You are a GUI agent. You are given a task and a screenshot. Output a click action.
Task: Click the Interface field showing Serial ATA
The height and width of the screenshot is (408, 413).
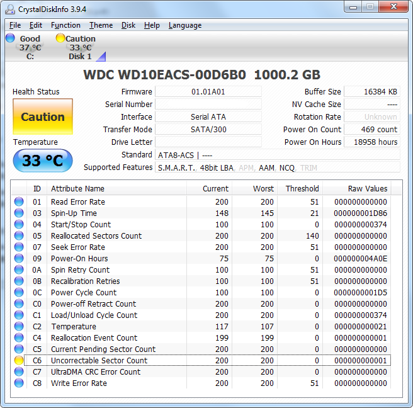pyautogui.click(x=208, y=116)
